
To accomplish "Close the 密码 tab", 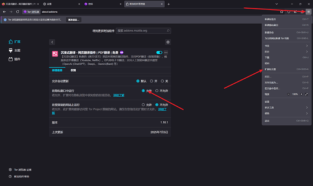I will coord(120,4).
